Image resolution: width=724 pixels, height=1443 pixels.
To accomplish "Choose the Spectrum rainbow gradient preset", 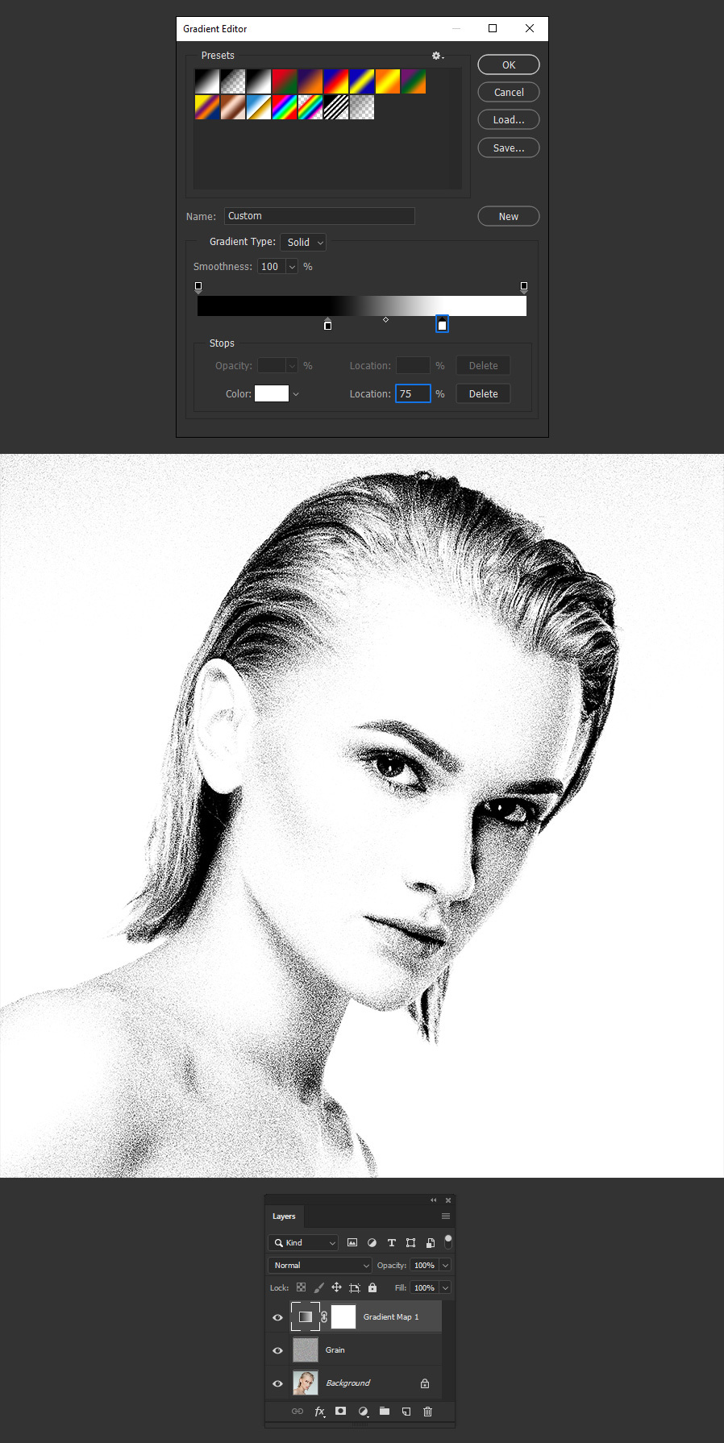I will (x=285, y=107).
